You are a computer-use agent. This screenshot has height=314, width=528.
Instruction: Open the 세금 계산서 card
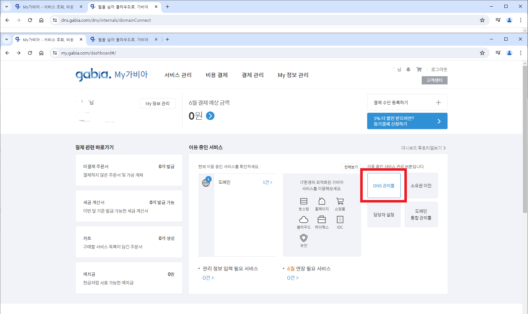tap(129, 206)
